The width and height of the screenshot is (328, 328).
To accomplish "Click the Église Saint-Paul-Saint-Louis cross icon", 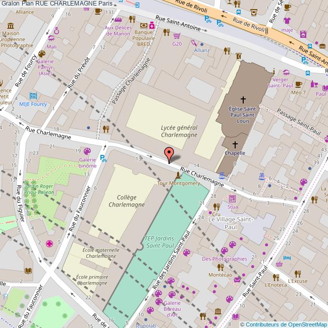I will click(x=243, y=100).
